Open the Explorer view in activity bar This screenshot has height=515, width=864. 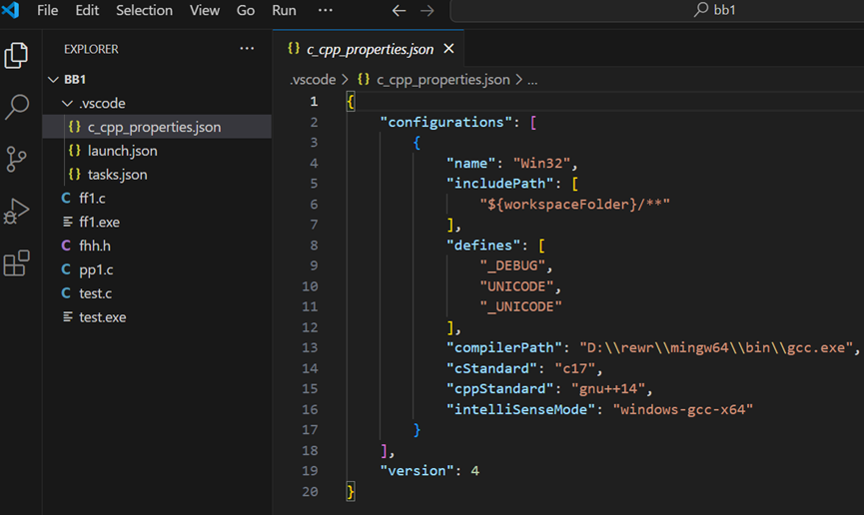coord(16,56)
